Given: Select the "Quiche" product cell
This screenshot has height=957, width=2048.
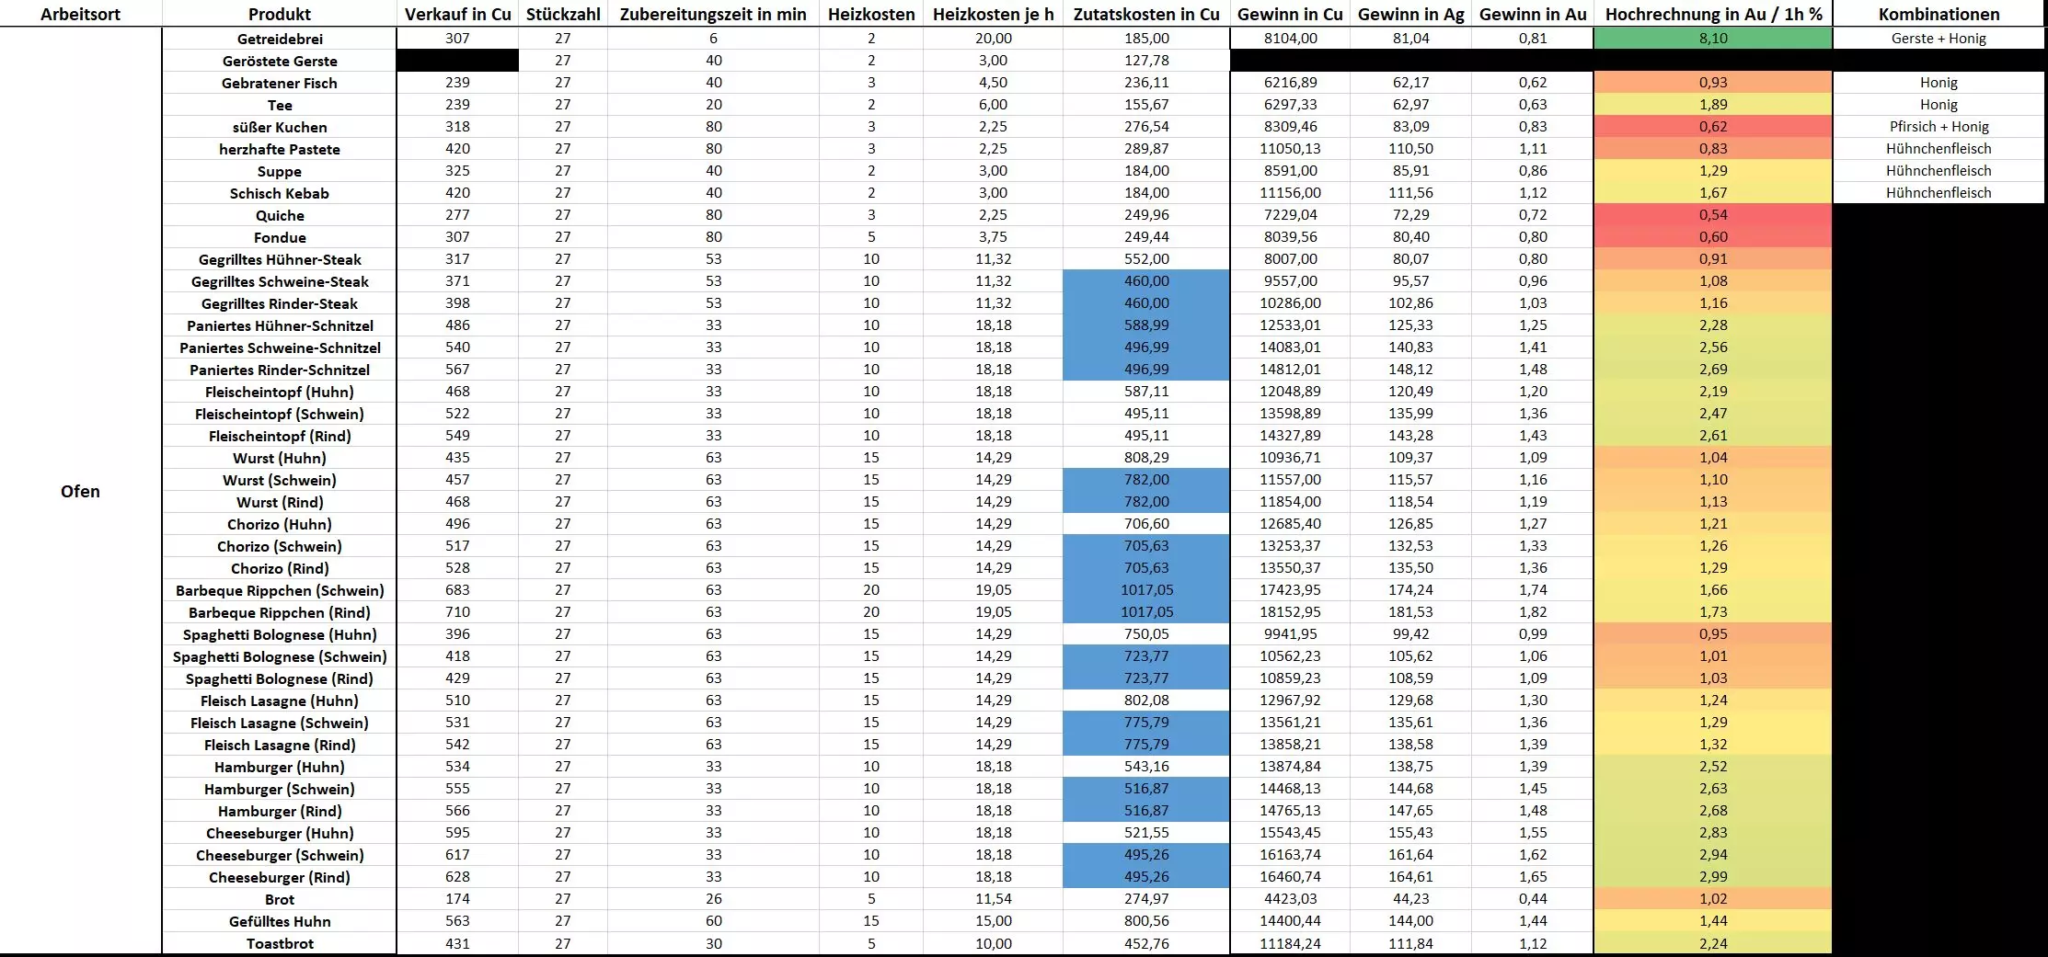Looking at the screenshot, I should (280, 215).
